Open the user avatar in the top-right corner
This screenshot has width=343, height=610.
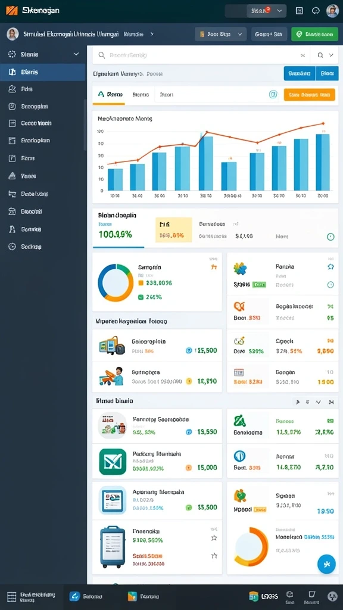(x=332, y=11)
